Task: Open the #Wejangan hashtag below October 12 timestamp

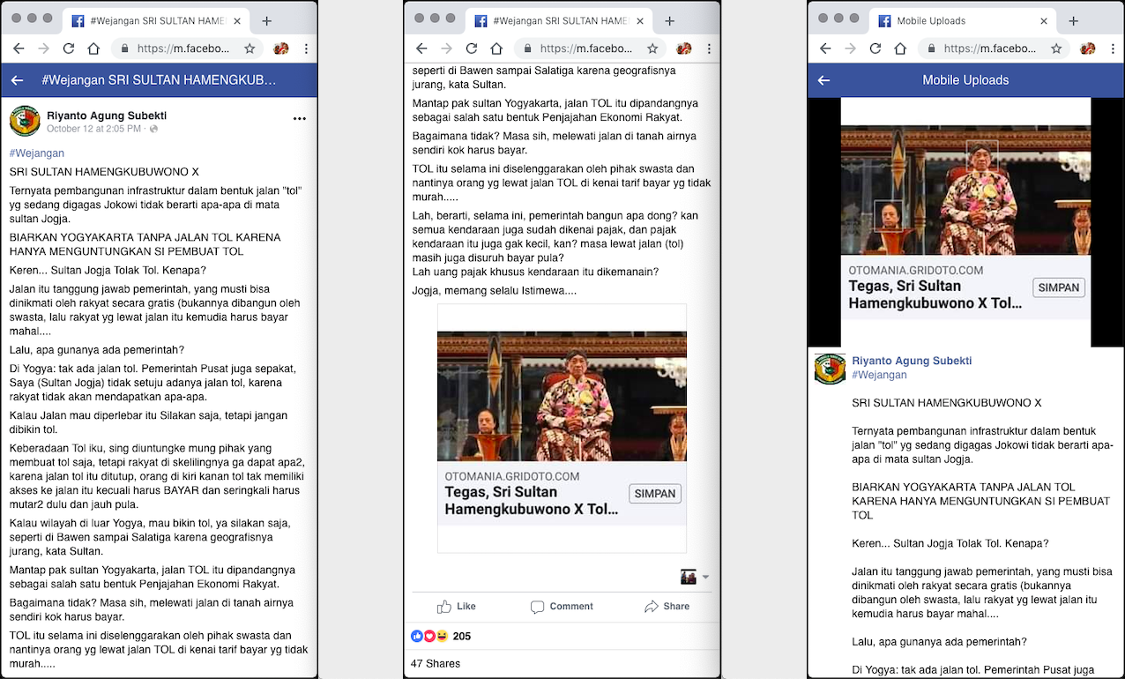Action: [x=37, y=153]
